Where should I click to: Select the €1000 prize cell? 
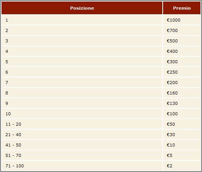pyautogui.click(x=182, y=20)
